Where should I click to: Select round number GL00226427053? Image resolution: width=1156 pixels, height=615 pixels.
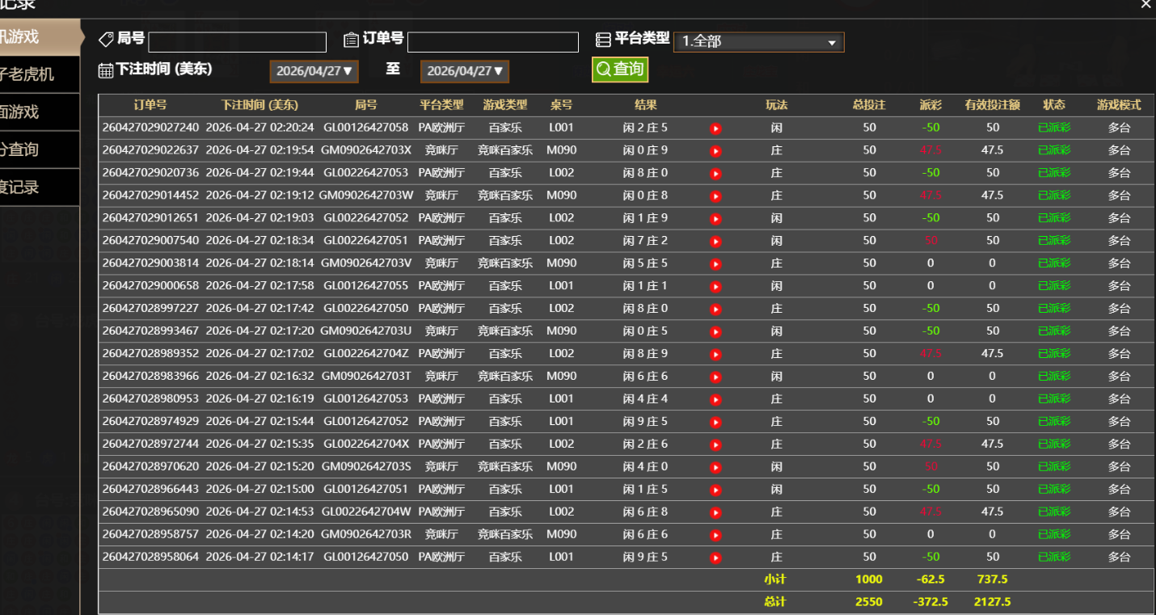click(366, 173)
